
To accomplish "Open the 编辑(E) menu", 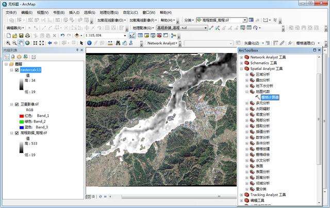I will [27, 12].
